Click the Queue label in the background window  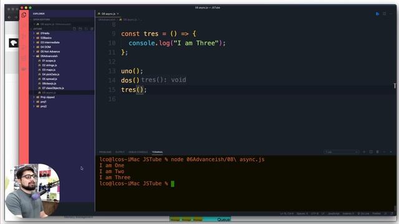[x=224, y=220]
